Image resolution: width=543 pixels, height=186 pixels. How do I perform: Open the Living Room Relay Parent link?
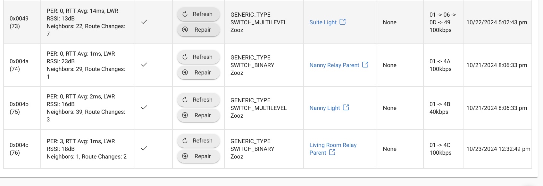point(333,149)
